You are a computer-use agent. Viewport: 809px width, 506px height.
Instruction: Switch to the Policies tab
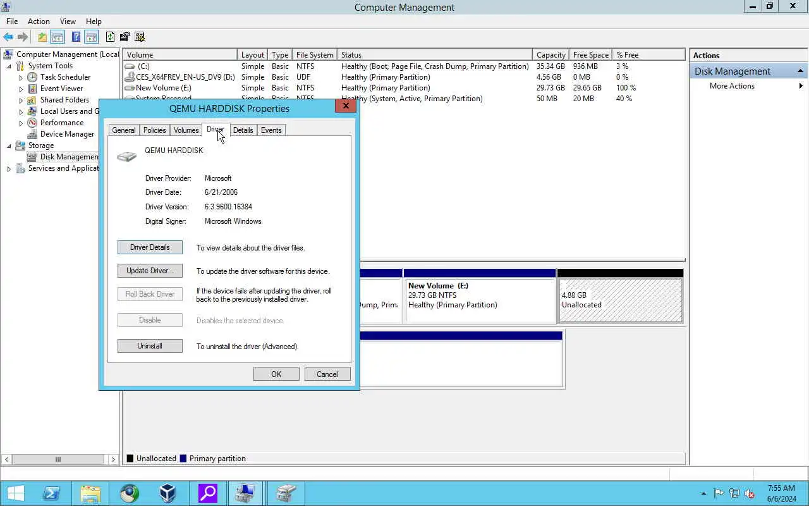(154, 130)
